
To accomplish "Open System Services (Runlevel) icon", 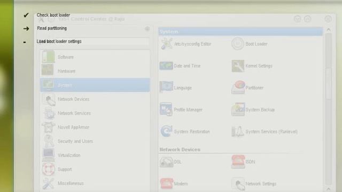I will pyautogui.click(x=238, y=131).
